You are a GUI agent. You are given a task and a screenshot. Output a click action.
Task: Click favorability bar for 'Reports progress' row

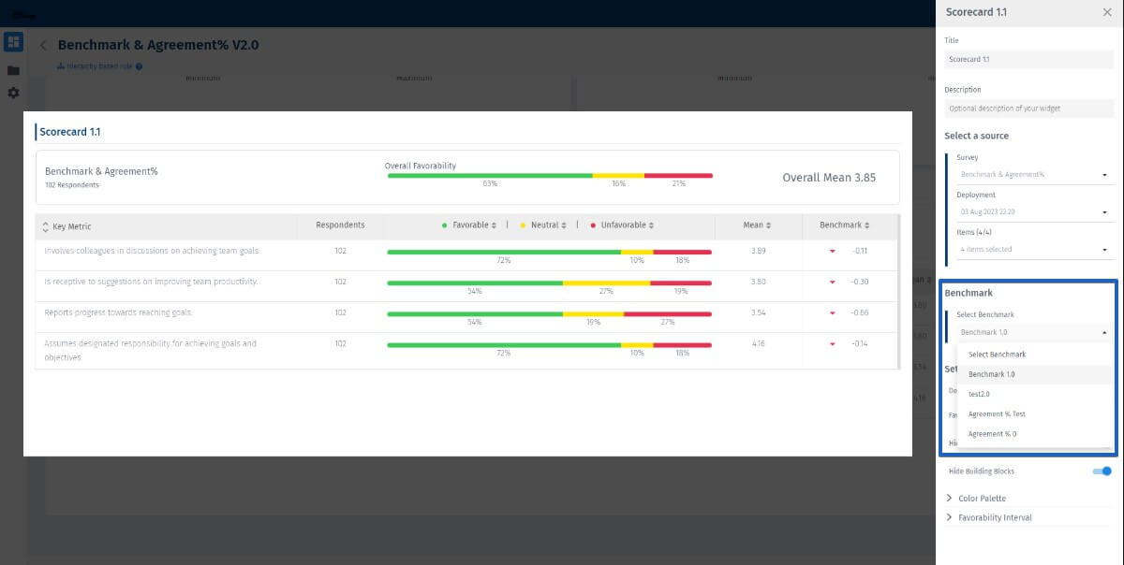(x=550, y=313)
